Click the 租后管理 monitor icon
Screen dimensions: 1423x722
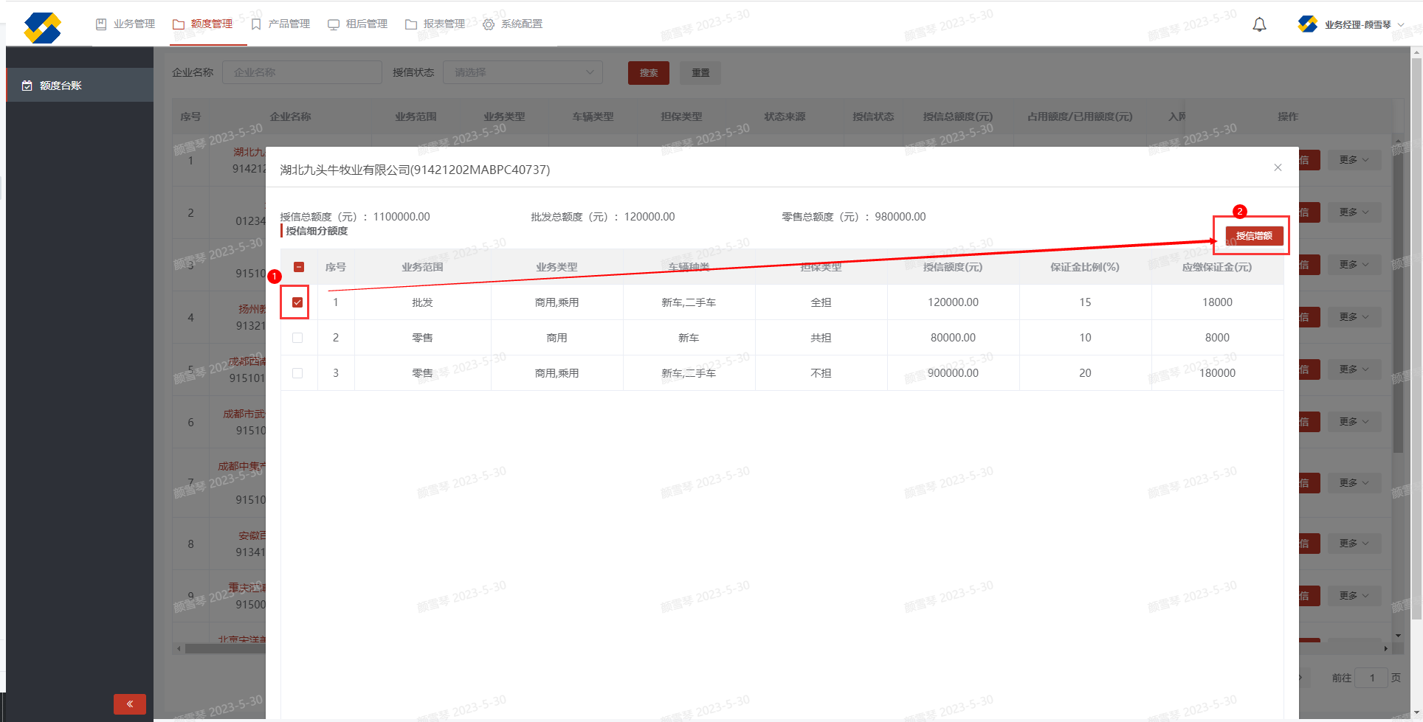334,24
